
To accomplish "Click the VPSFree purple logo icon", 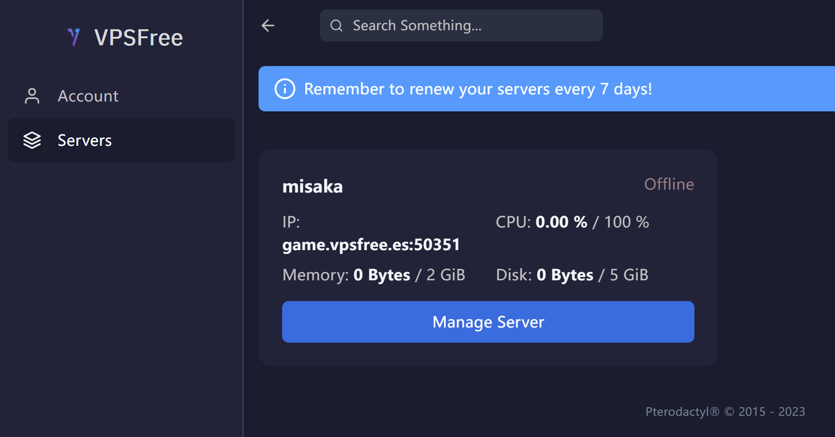I will click(74, 37).
